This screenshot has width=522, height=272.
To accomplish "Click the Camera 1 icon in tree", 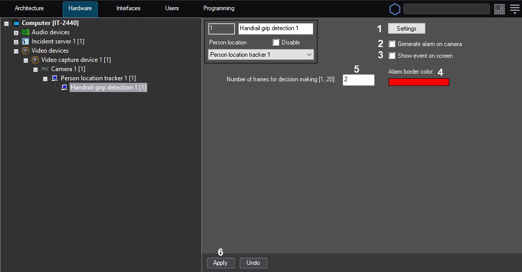I will [x=45, y=69].
